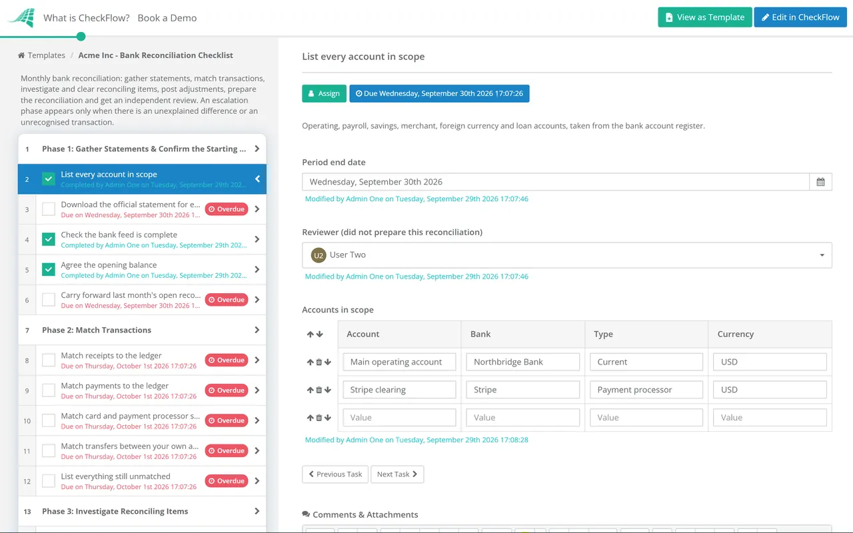Click Overdue badge on Carry forward task
853x533 pixels.
227,300
